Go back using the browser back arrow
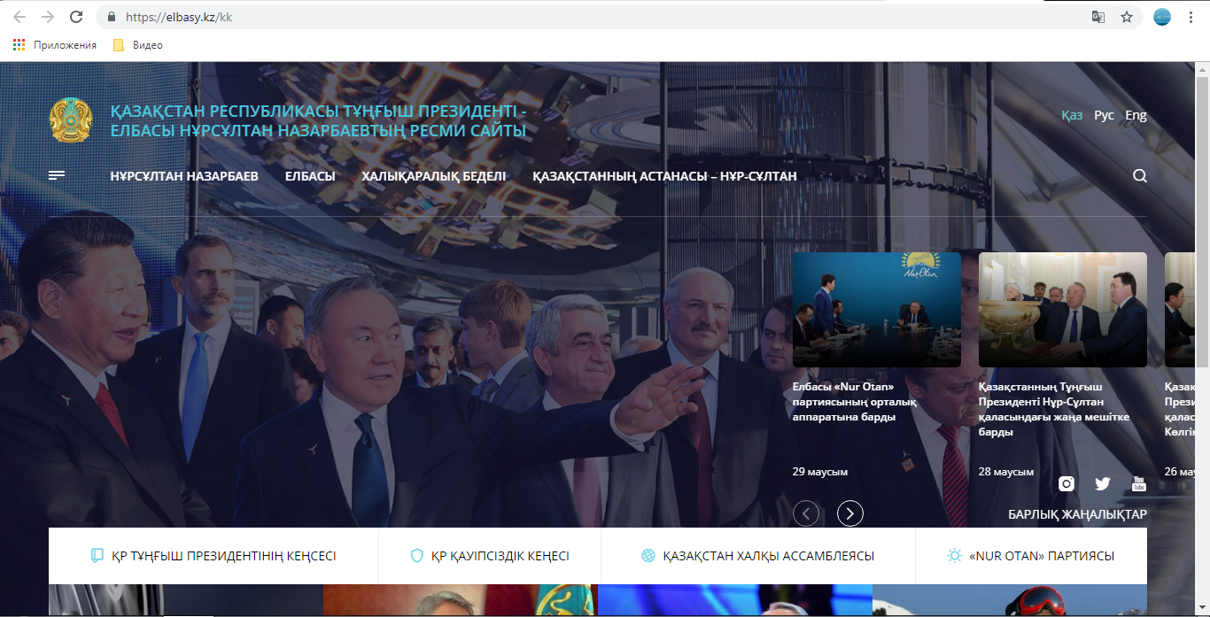 click(19, 17)
